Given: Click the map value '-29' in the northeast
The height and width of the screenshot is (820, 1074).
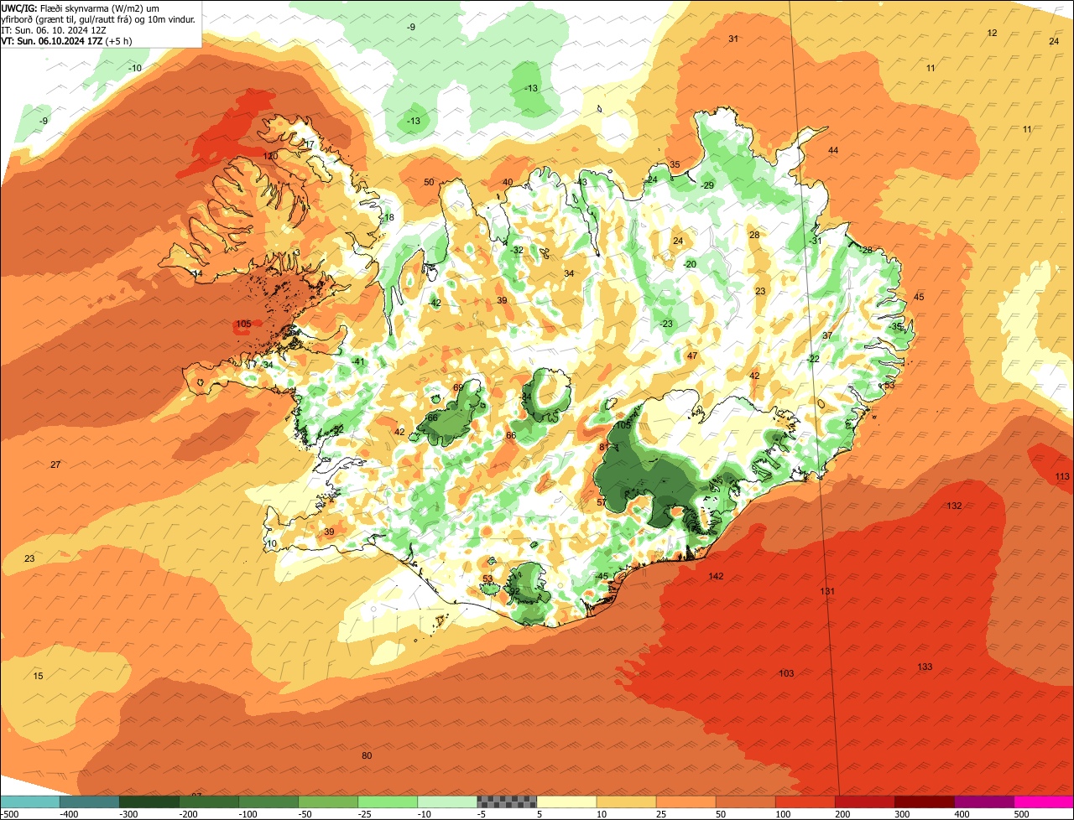Looking at the screenshot, I should pyautogui.click(x=707, y=185).
